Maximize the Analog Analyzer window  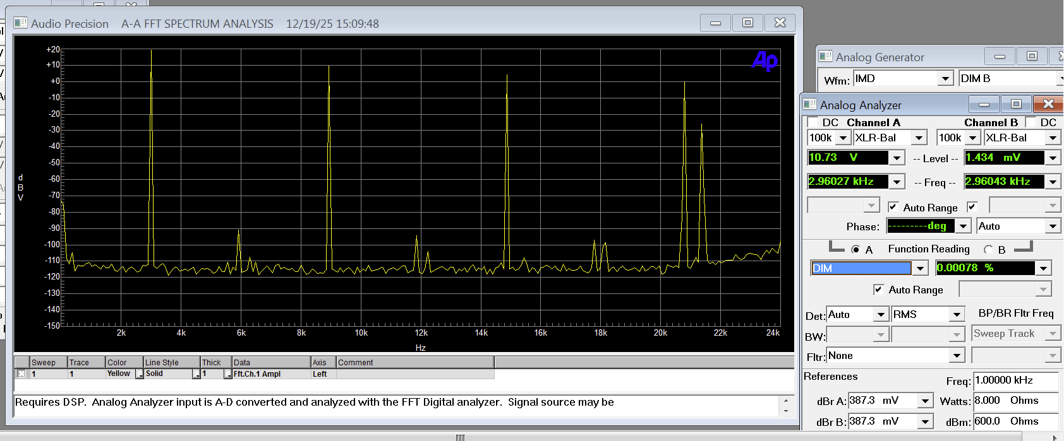coord(1016,104)
